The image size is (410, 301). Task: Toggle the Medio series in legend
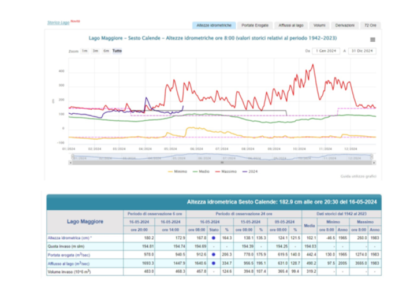(x=201, y=172)
